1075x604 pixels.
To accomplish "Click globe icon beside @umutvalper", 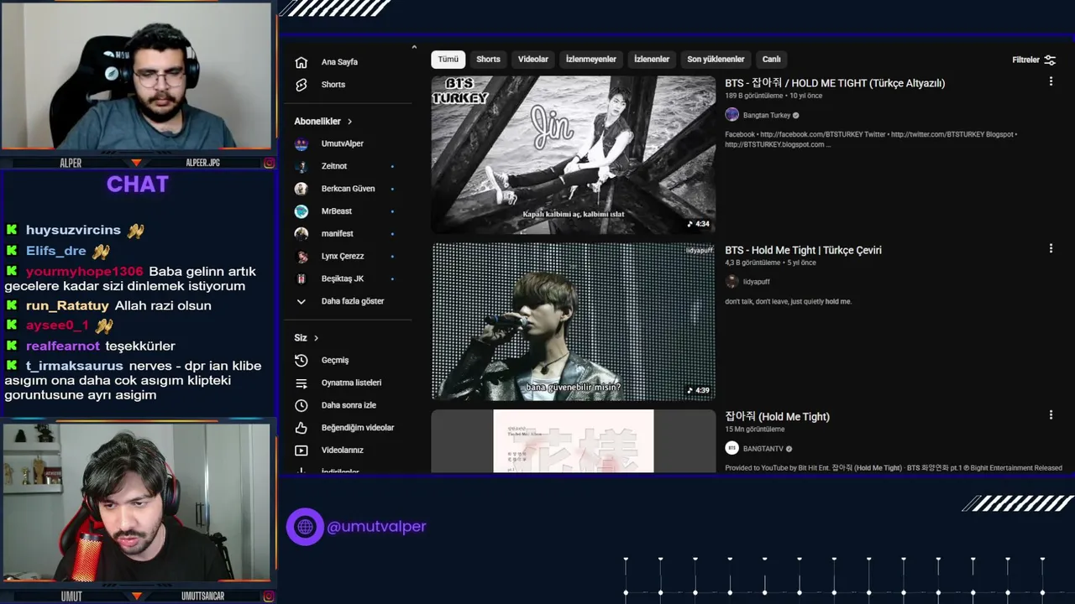I will click(x=305, y=527).
